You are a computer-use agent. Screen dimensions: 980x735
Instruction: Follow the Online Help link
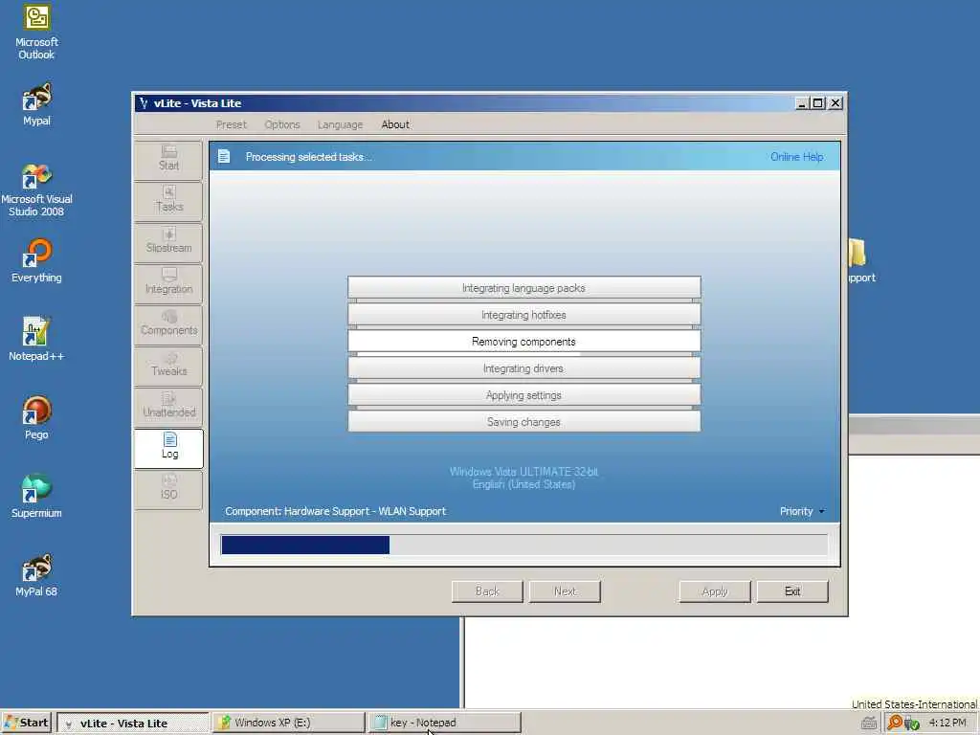click(x=796, y=157)
